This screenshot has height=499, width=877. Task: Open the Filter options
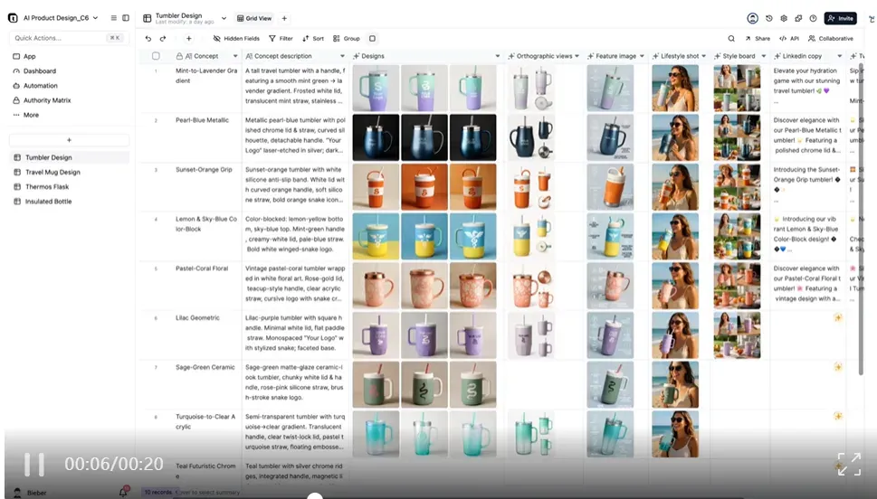pos(281,39)
